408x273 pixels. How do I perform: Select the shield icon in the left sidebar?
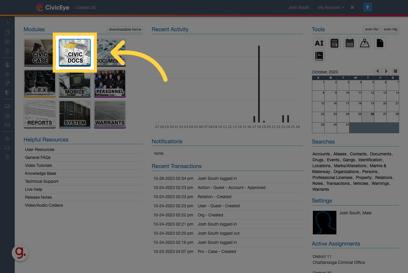7,93
